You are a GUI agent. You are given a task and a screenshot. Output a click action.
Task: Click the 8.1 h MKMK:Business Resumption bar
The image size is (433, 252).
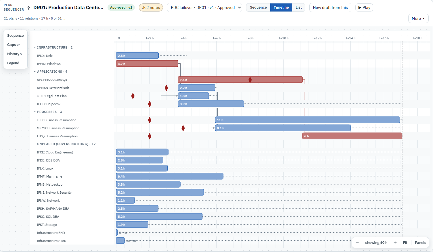point(283,128)
